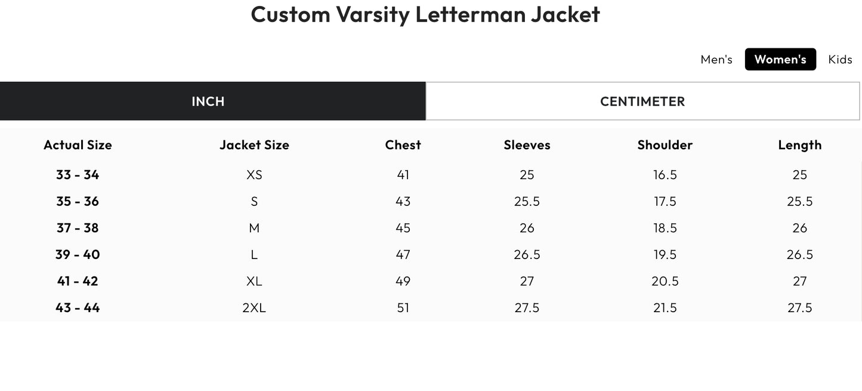Viewport: 862px width, 391px height.
Task: Switch to the Men's size chart tab
Action: point(716,58)
